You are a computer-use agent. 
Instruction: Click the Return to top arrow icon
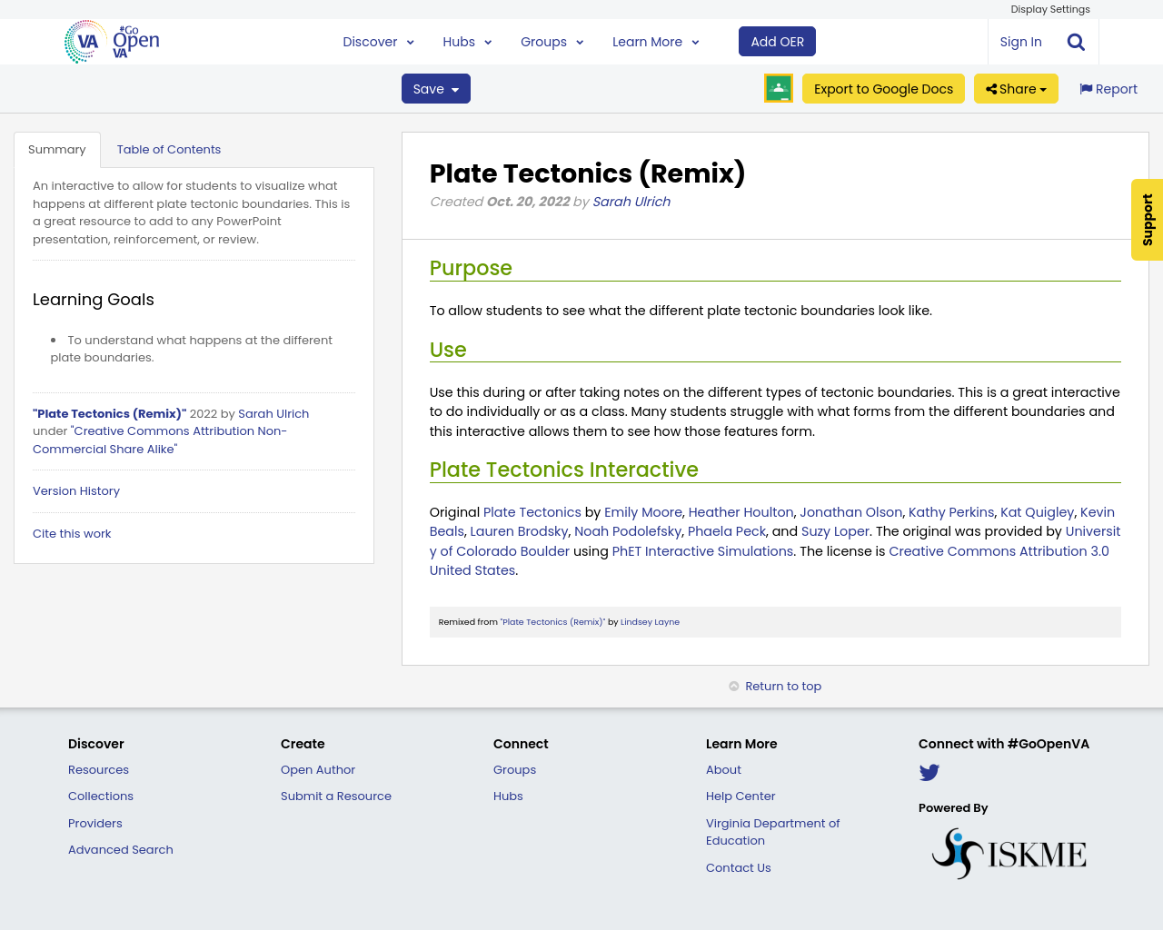coord(732,685)
